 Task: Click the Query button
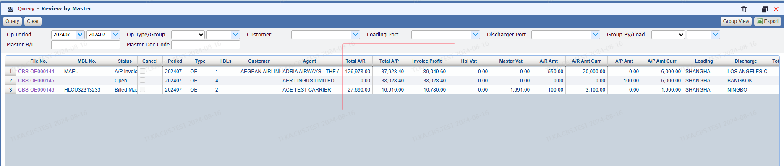(12, 21)
